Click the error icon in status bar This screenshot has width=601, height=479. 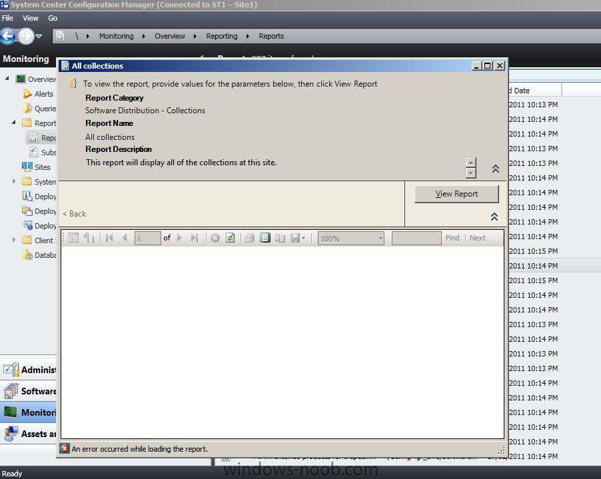(65, 448)
